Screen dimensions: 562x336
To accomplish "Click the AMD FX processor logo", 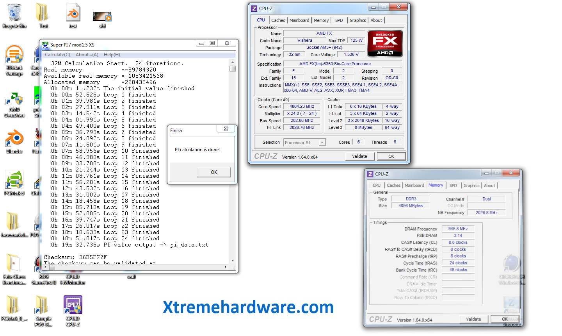I will click(385, 43).
